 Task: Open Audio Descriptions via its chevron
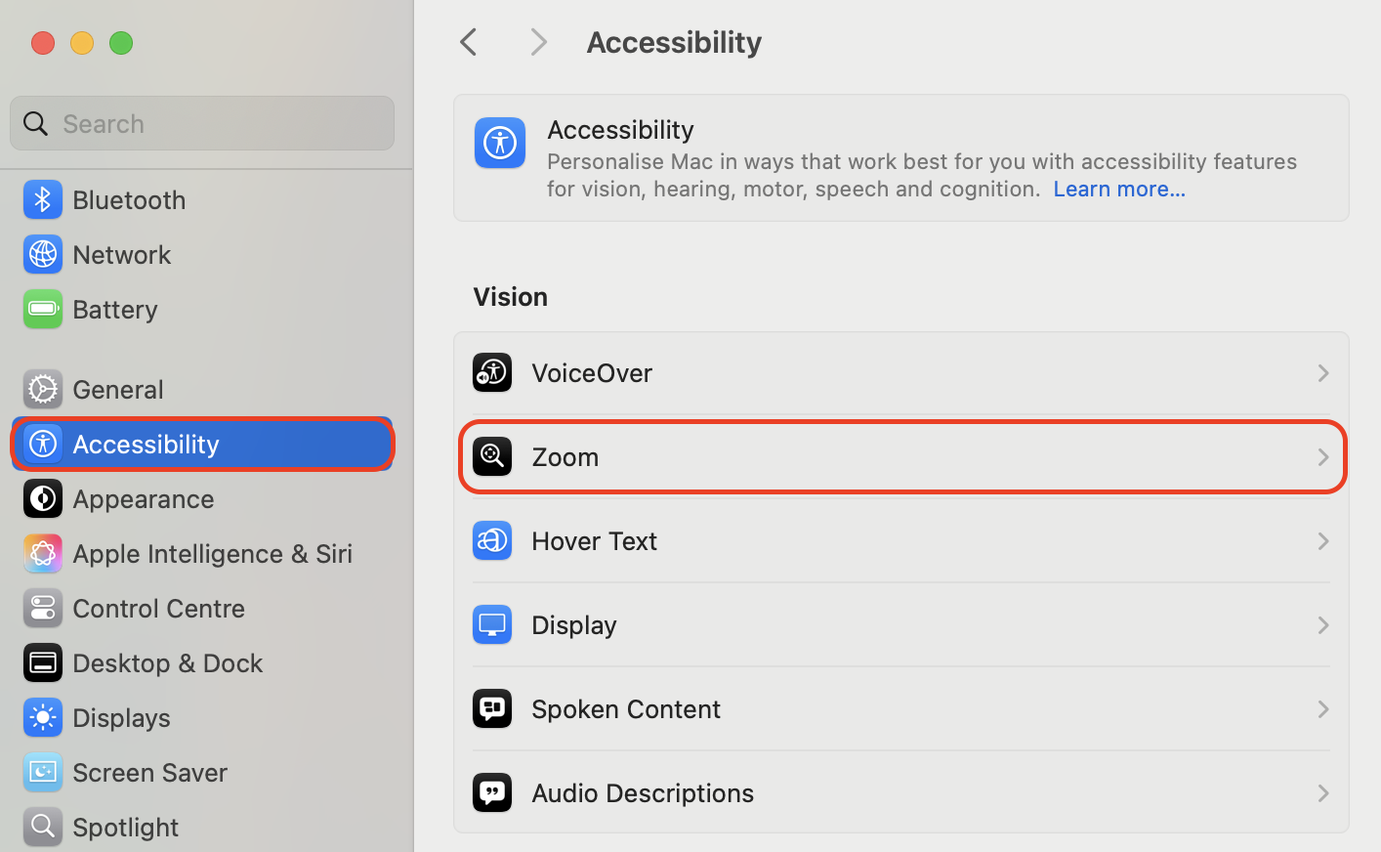[1323, 792]
